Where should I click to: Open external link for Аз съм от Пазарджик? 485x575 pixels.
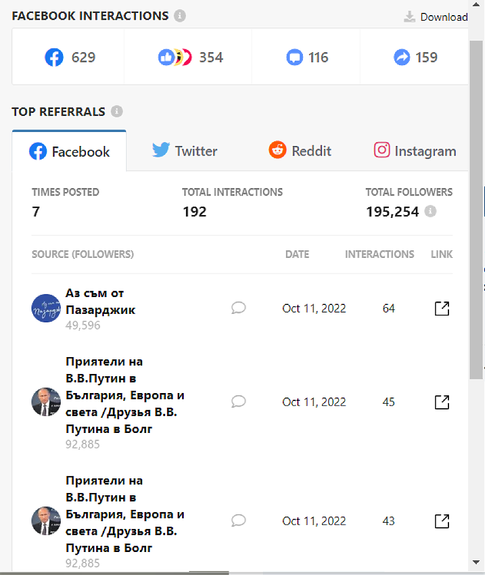point(442,308)
